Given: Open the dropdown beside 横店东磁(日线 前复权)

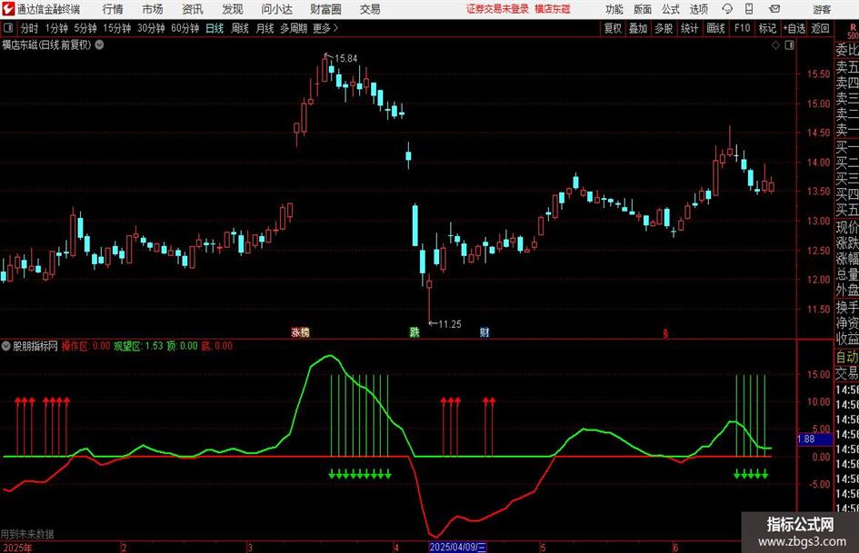Looking at the screenshot, I should (x=100, y=45).
